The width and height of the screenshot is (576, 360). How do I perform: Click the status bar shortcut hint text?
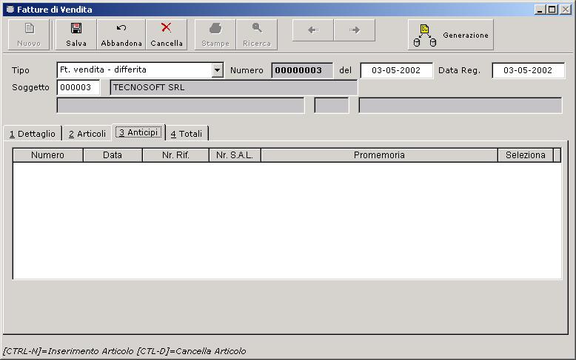click(124, 351)
